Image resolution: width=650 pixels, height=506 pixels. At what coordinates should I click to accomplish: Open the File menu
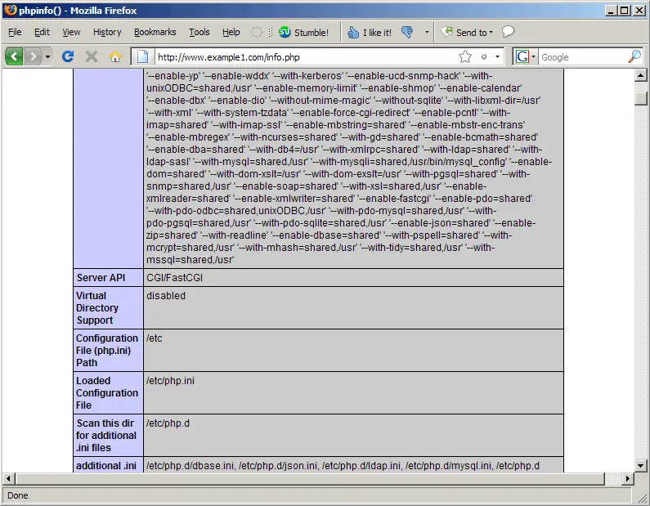15,32
